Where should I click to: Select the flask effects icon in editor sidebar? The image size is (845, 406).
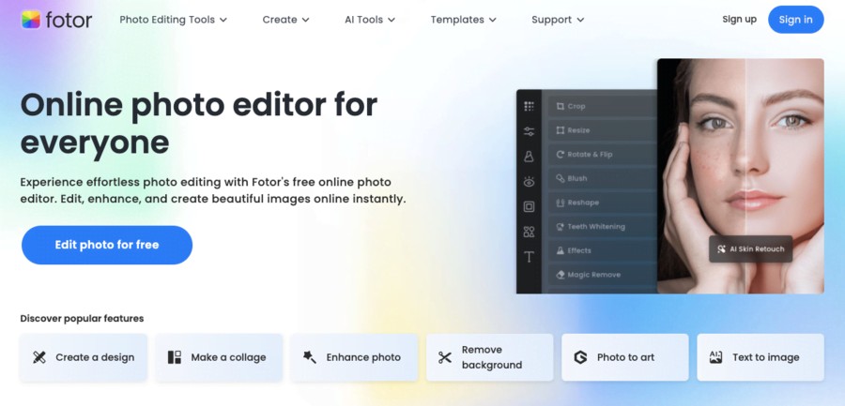click(529, 157)
